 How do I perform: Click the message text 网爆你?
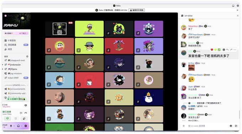pyautogui.click(x=191, y=109)
